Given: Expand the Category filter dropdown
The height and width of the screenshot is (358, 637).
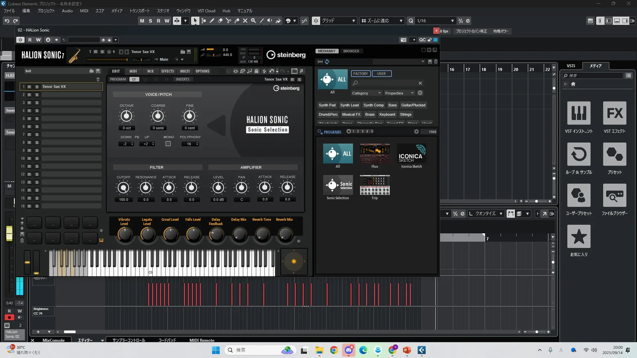Looking at the screenshot, I should (366, 93).
